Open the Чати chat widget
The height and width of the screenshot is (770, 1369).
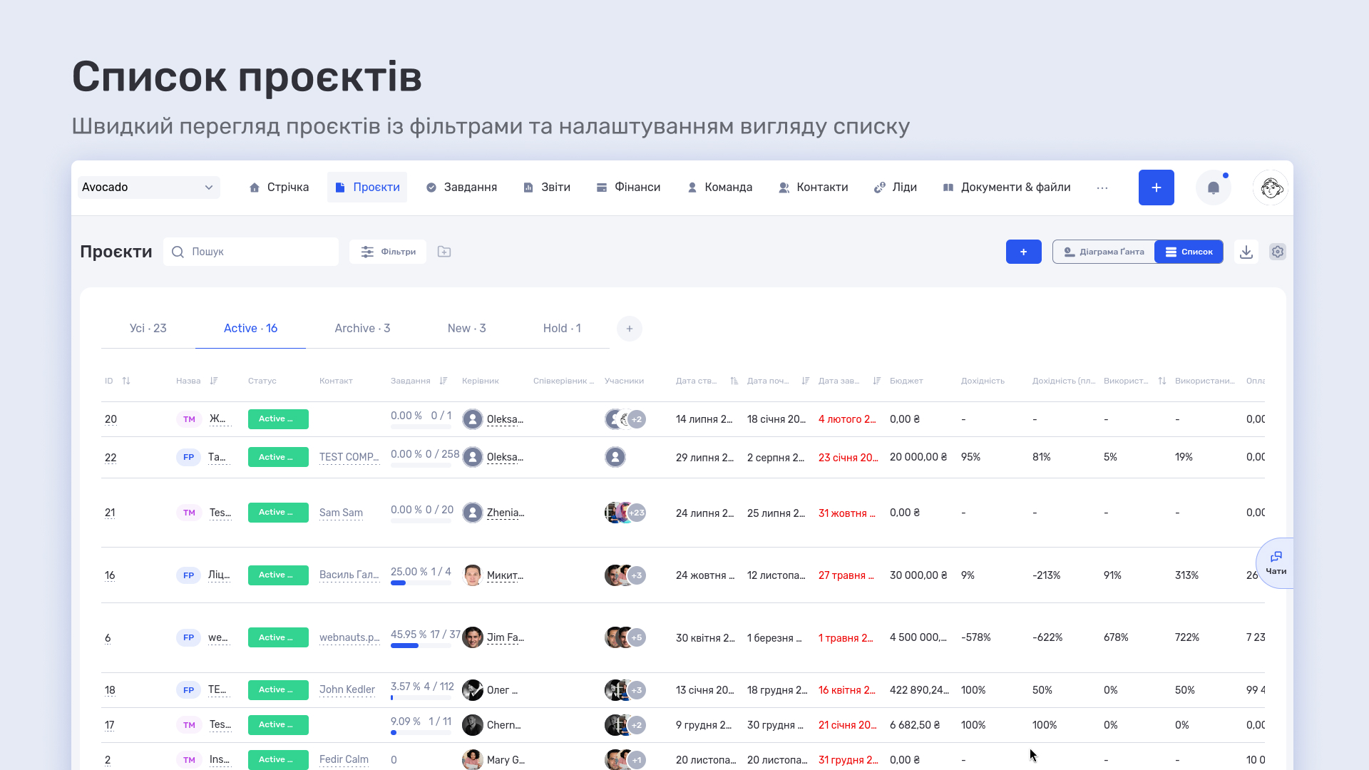[x=1276, y=563]
